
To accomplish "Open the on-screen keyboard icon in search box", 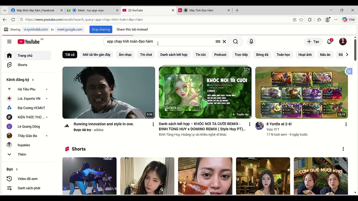I will (x=218, y=42).
